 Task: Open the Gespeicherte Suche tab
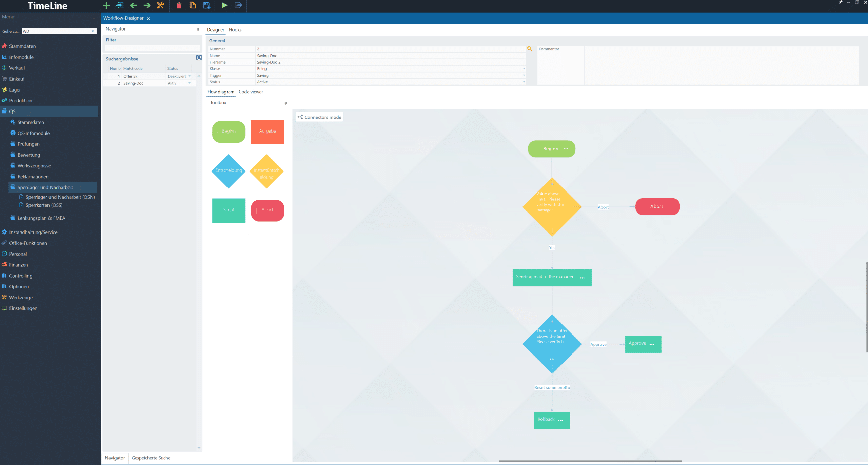click(151, 458)
